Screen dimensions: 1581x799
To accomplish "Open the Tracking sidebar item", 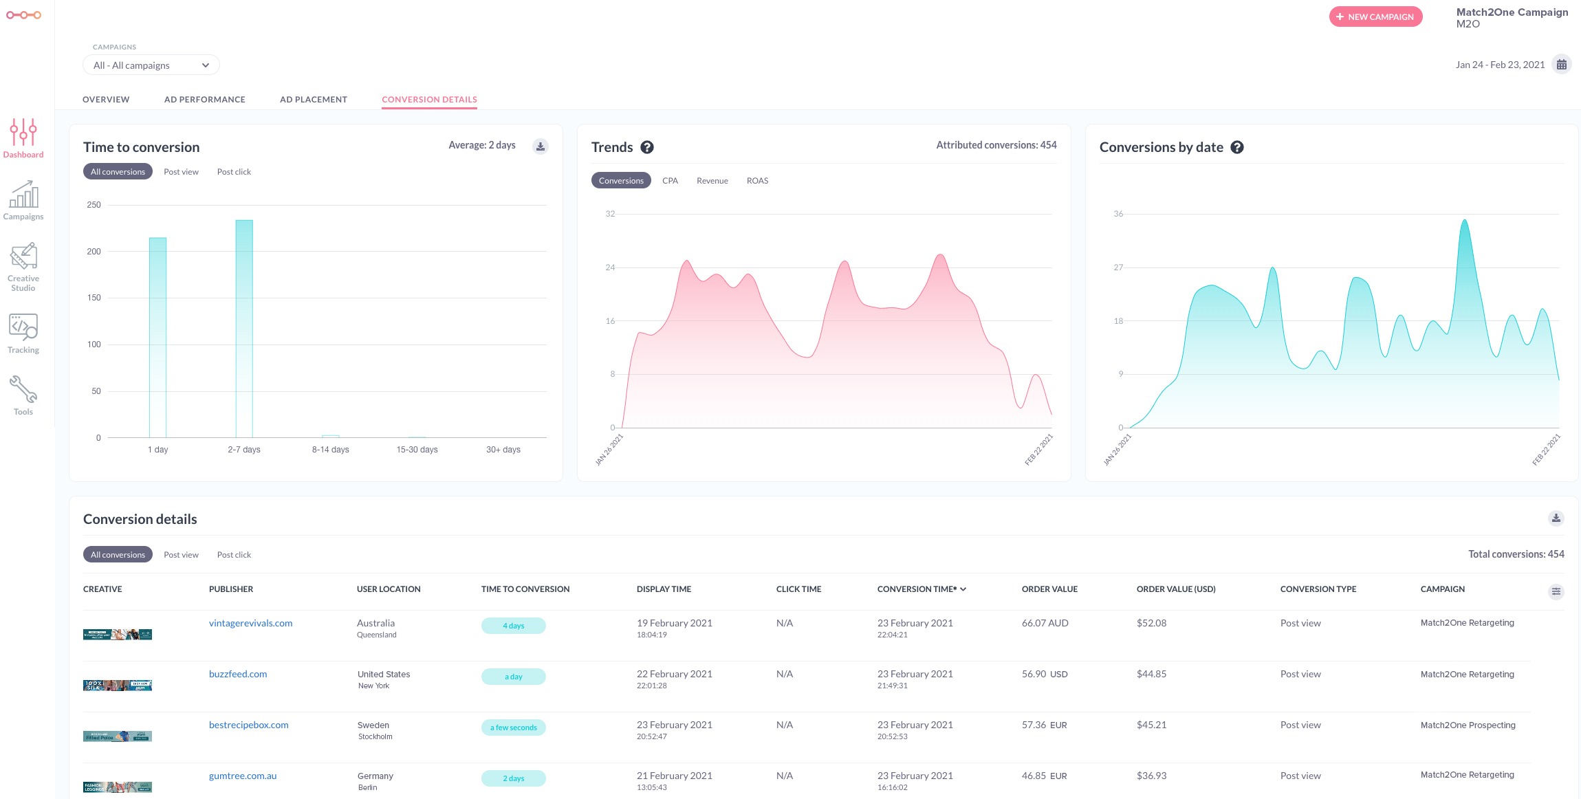I will pos(23,333).
